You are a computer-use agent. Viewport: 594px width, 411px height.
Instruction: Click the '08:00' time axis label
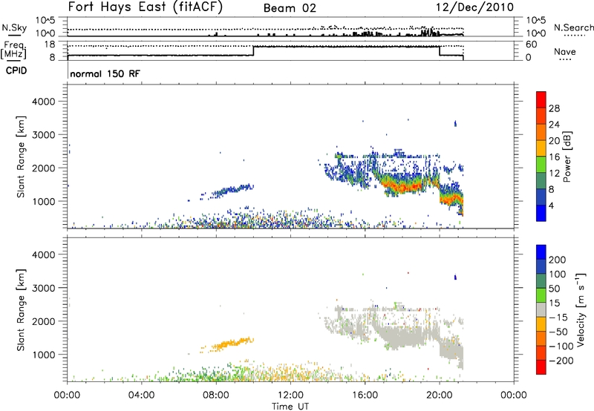click(216, 395)
